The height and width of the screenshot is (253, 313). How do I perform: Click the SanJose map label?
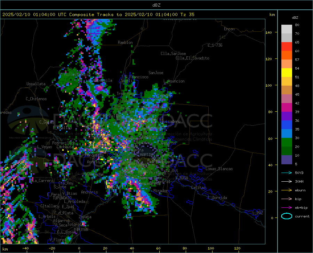tap(156, 73)
